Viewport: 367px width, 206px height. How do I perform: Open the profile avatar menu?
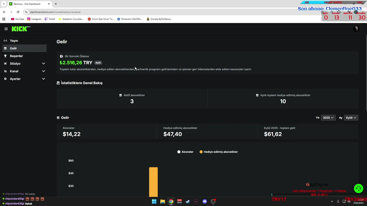pos(356,29)
